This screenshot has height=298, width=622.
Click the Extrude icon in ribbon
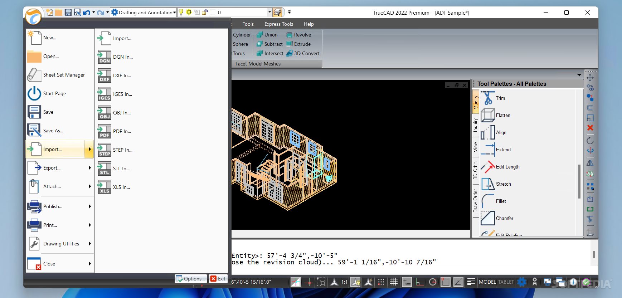coord(290,44)
